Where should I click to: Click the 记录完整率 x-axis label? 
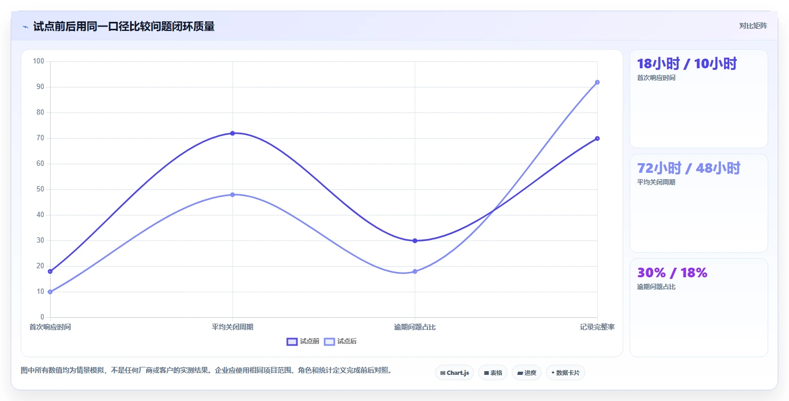click(597, 327)
